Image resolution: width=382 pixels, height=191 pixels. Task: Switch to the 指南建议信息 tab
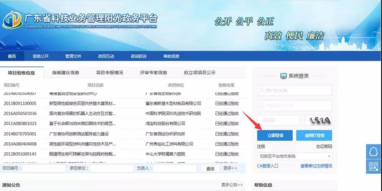coord(66,73)
